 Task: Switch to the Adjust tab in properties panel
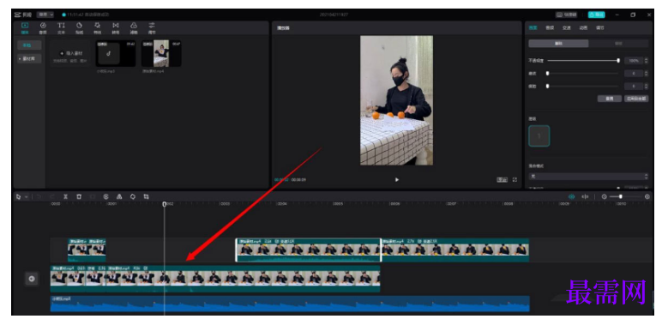(599, 27)
